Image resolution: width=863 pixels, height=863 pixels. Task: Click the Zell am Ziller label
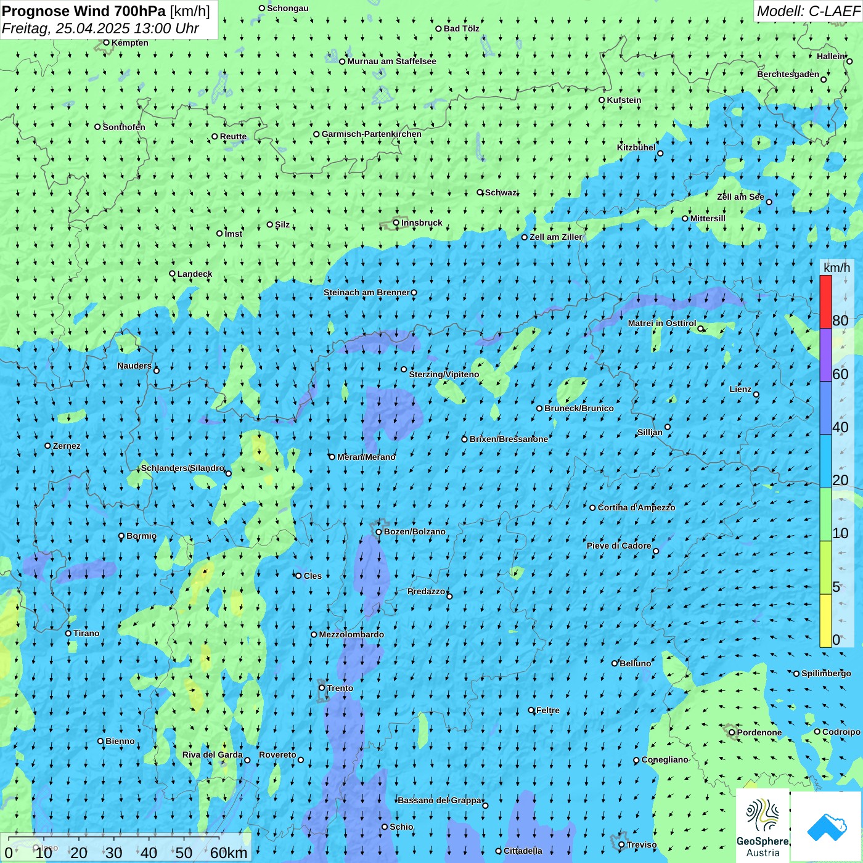[556, 237]
